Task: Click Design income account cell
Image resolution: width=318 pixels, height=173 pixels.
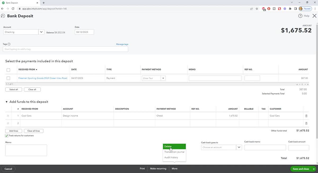Action: coord(88,116)
